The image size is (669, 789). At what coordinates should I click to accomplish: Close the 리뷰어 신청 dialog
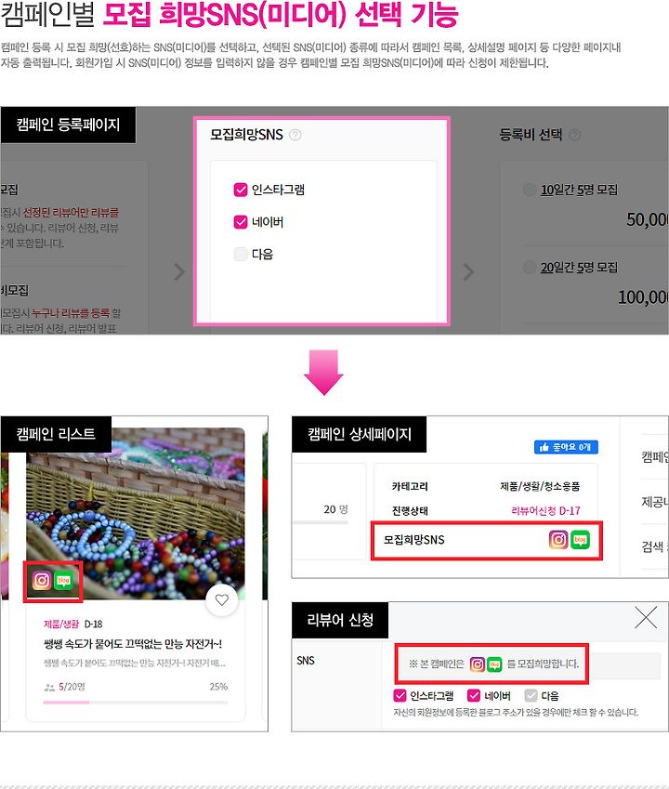(646, 617)
